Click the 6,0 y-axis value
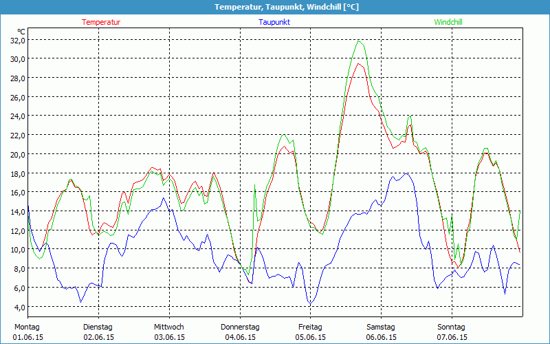Image resolution: width=550 pixels, height=344 pixels. 19,288
